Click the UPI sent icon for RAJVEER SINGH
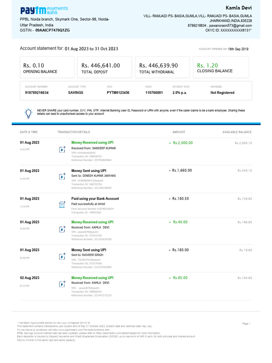This screenshot has height=363, width=272. (x=62, y=256)
